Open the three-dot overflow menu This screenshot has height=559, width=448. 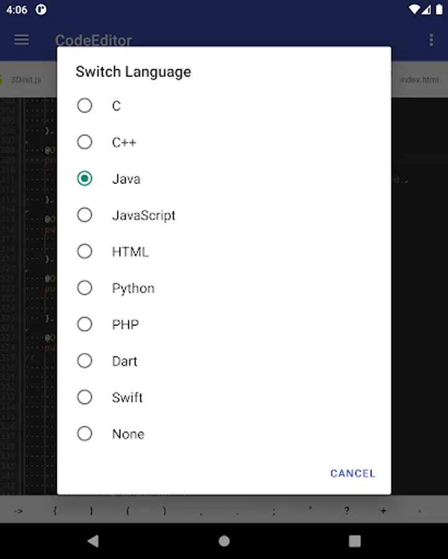(431, 40)
